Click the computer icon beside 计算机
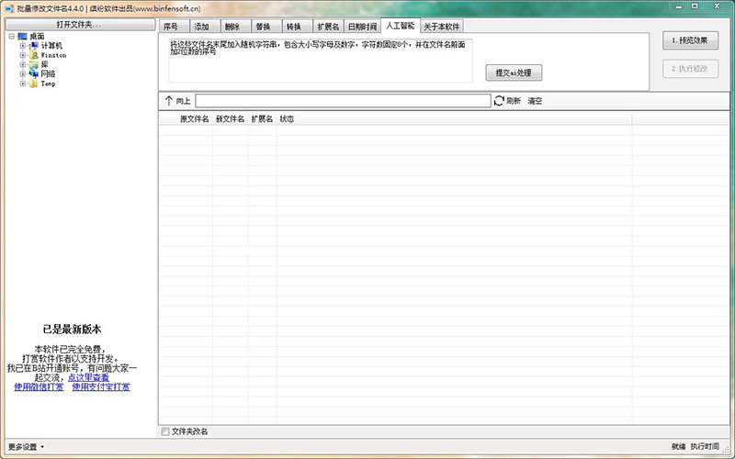 click(33, 46)
